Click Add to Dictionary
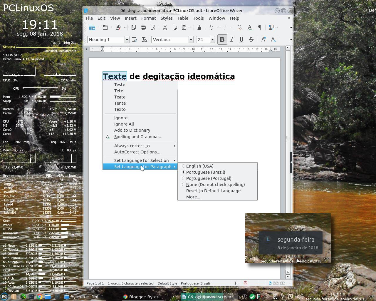 coord(140,130)
